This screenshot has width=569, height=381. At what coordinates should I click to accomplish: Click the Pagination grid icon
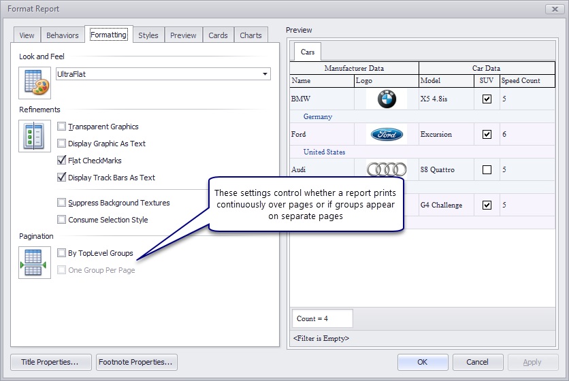[x=35, y=263]
